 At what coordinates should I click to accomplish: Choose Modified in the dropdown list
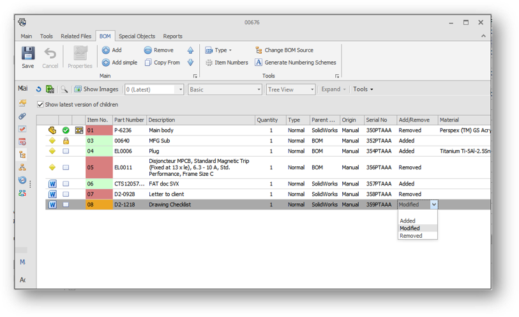(417, 228)
